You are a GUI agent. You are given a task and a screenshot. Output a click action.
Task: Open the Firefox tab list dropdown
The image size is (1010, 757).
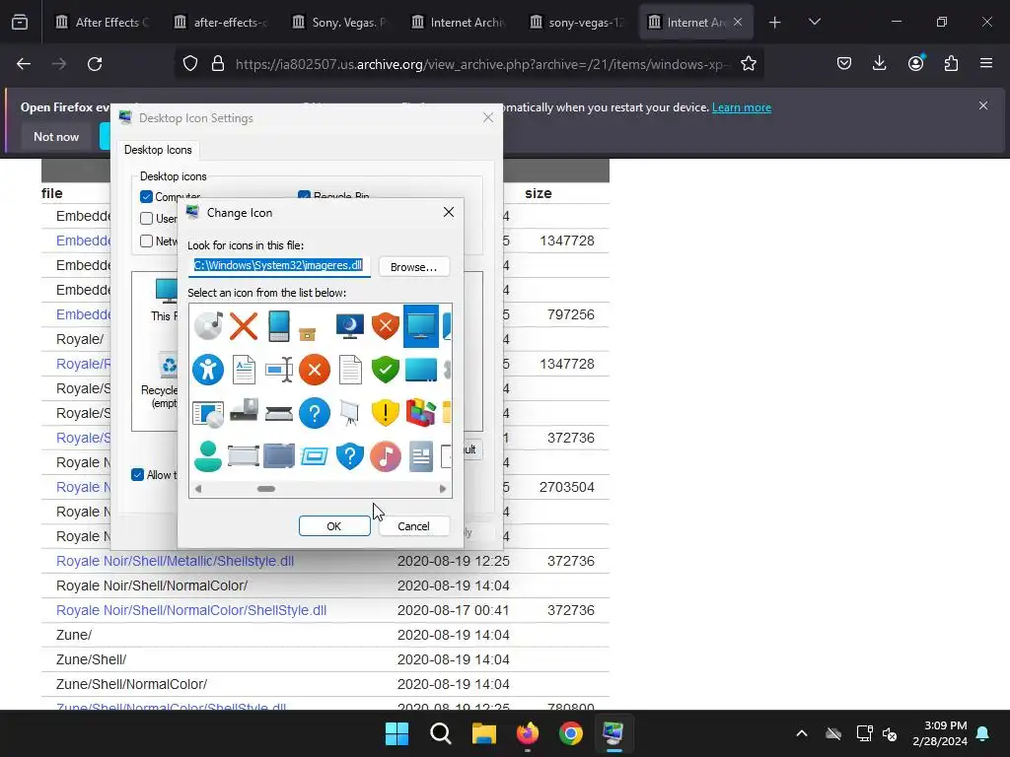click(814, 22)
